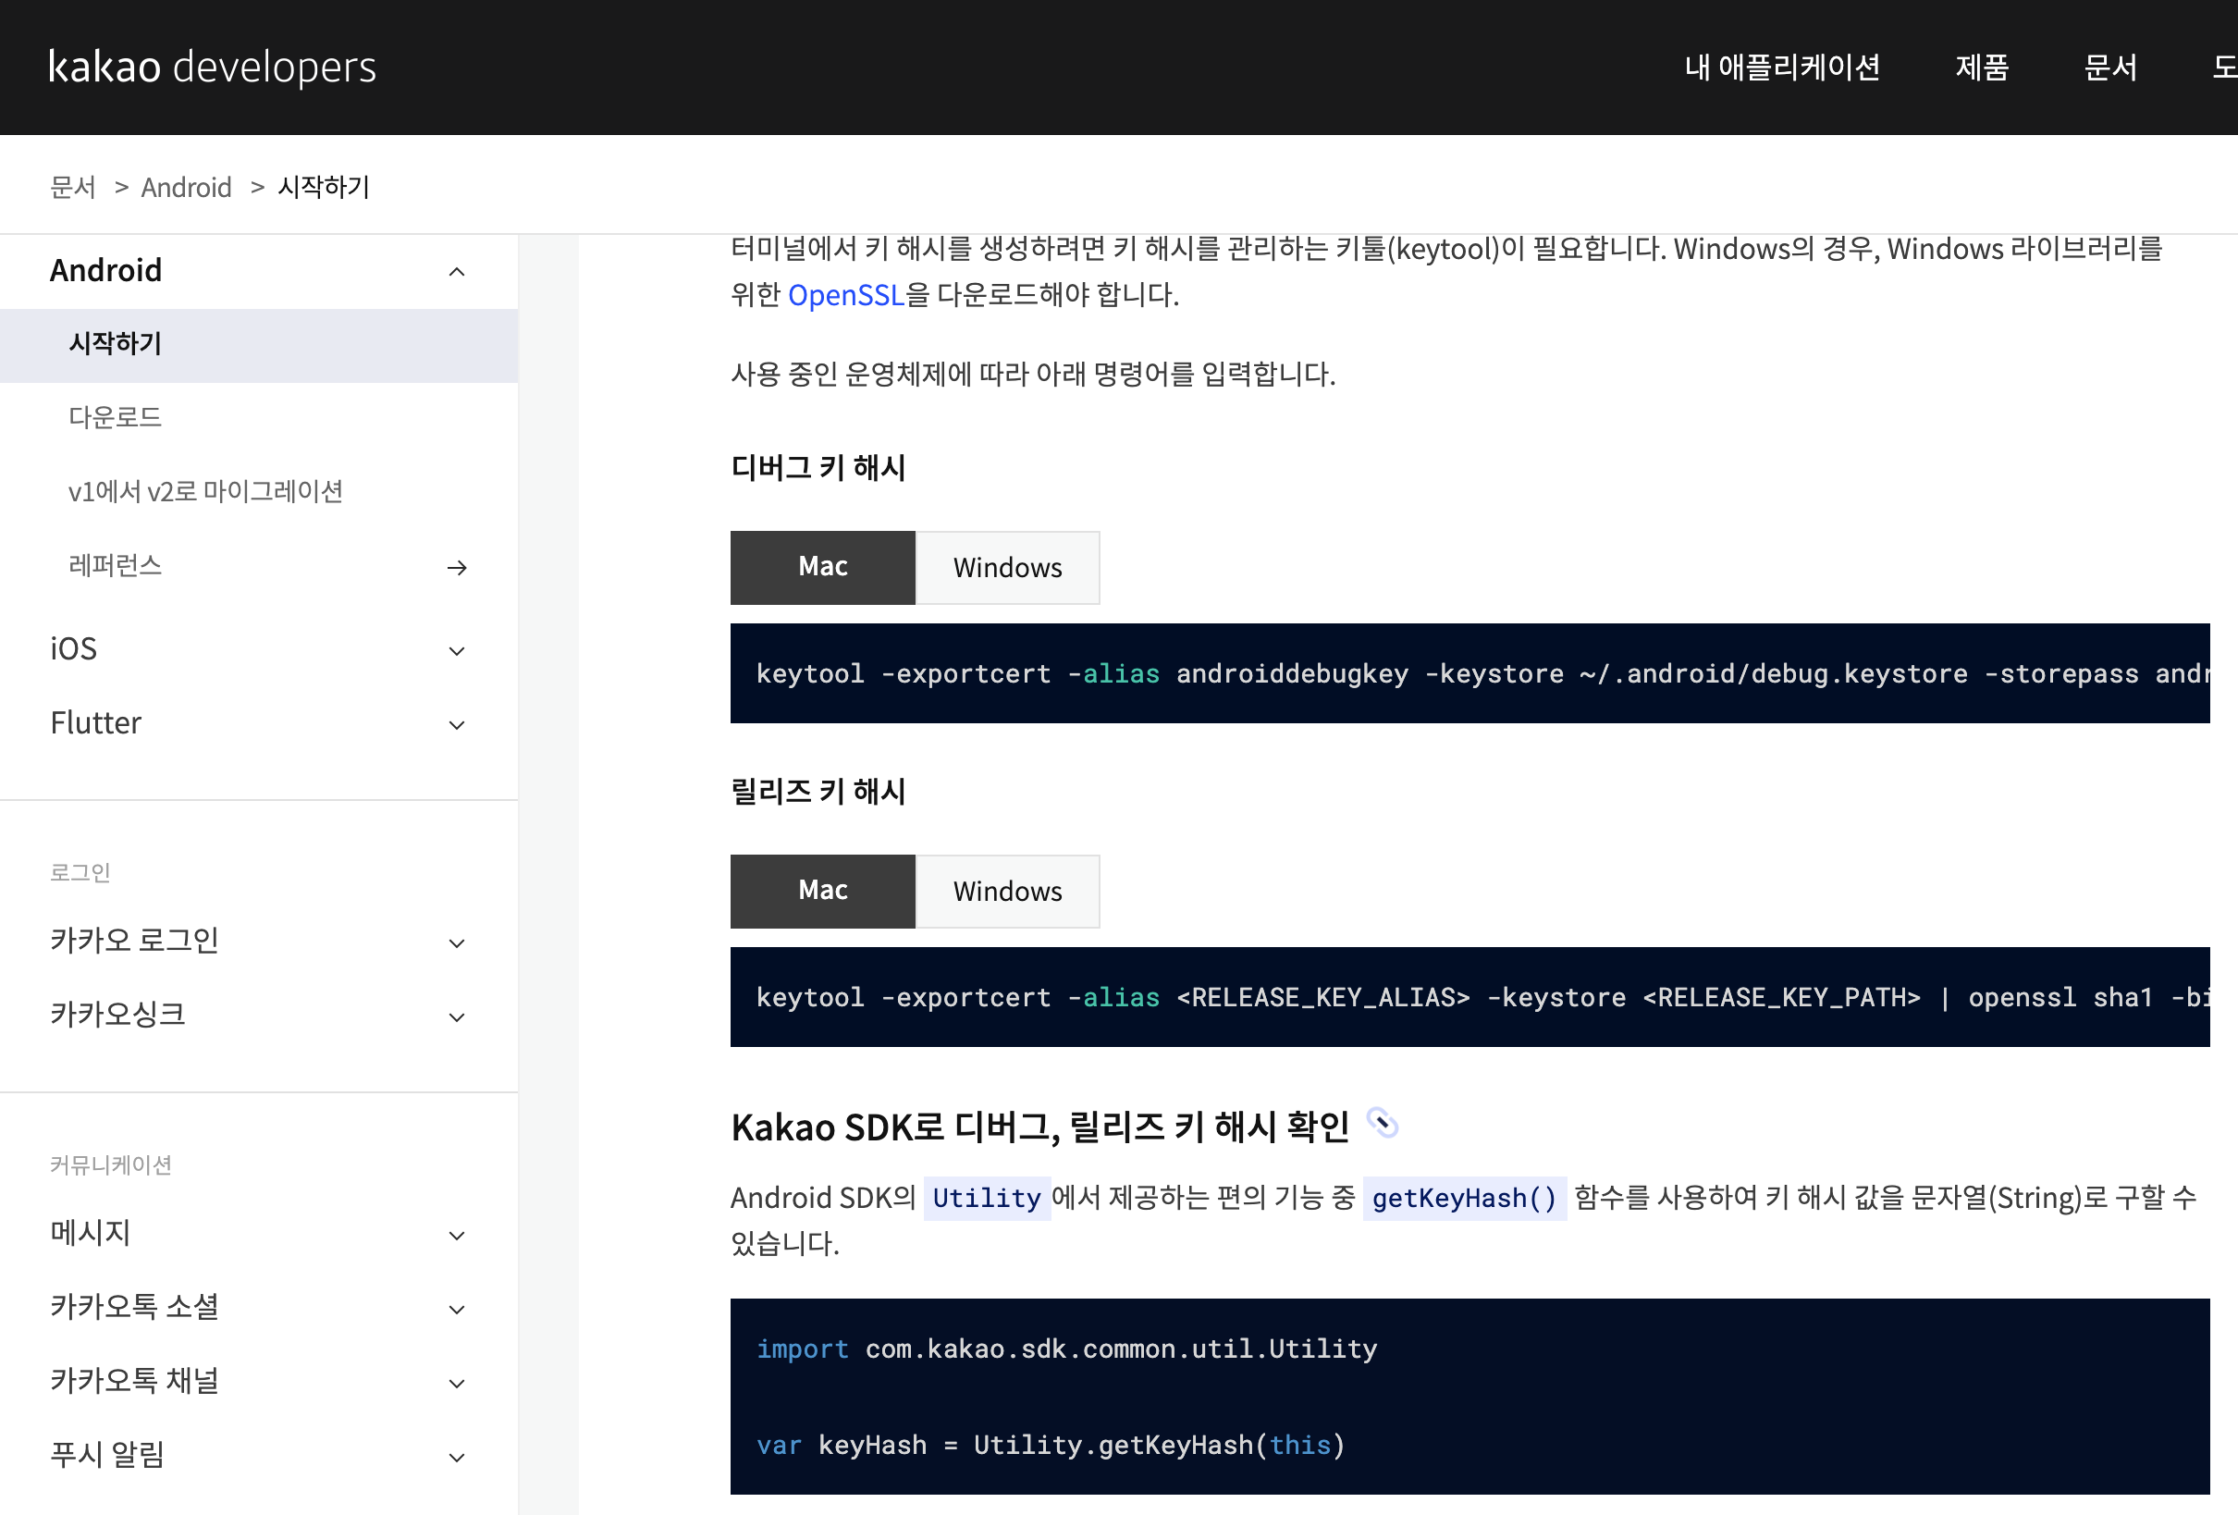Click the kakao developers logo

pyautogui.click(x=212, y=67)
